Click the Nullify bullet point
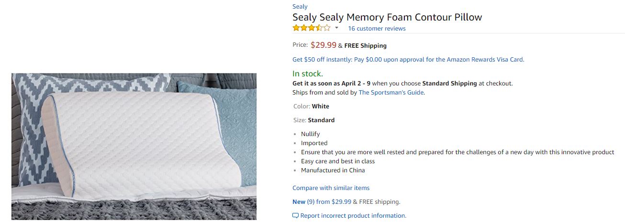This screenshot has width=625, height=222. pyautogui.click(x=310, y=134)
